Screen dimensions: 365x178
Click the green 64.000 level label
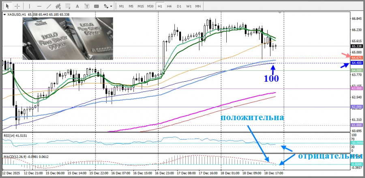[356, 70]
